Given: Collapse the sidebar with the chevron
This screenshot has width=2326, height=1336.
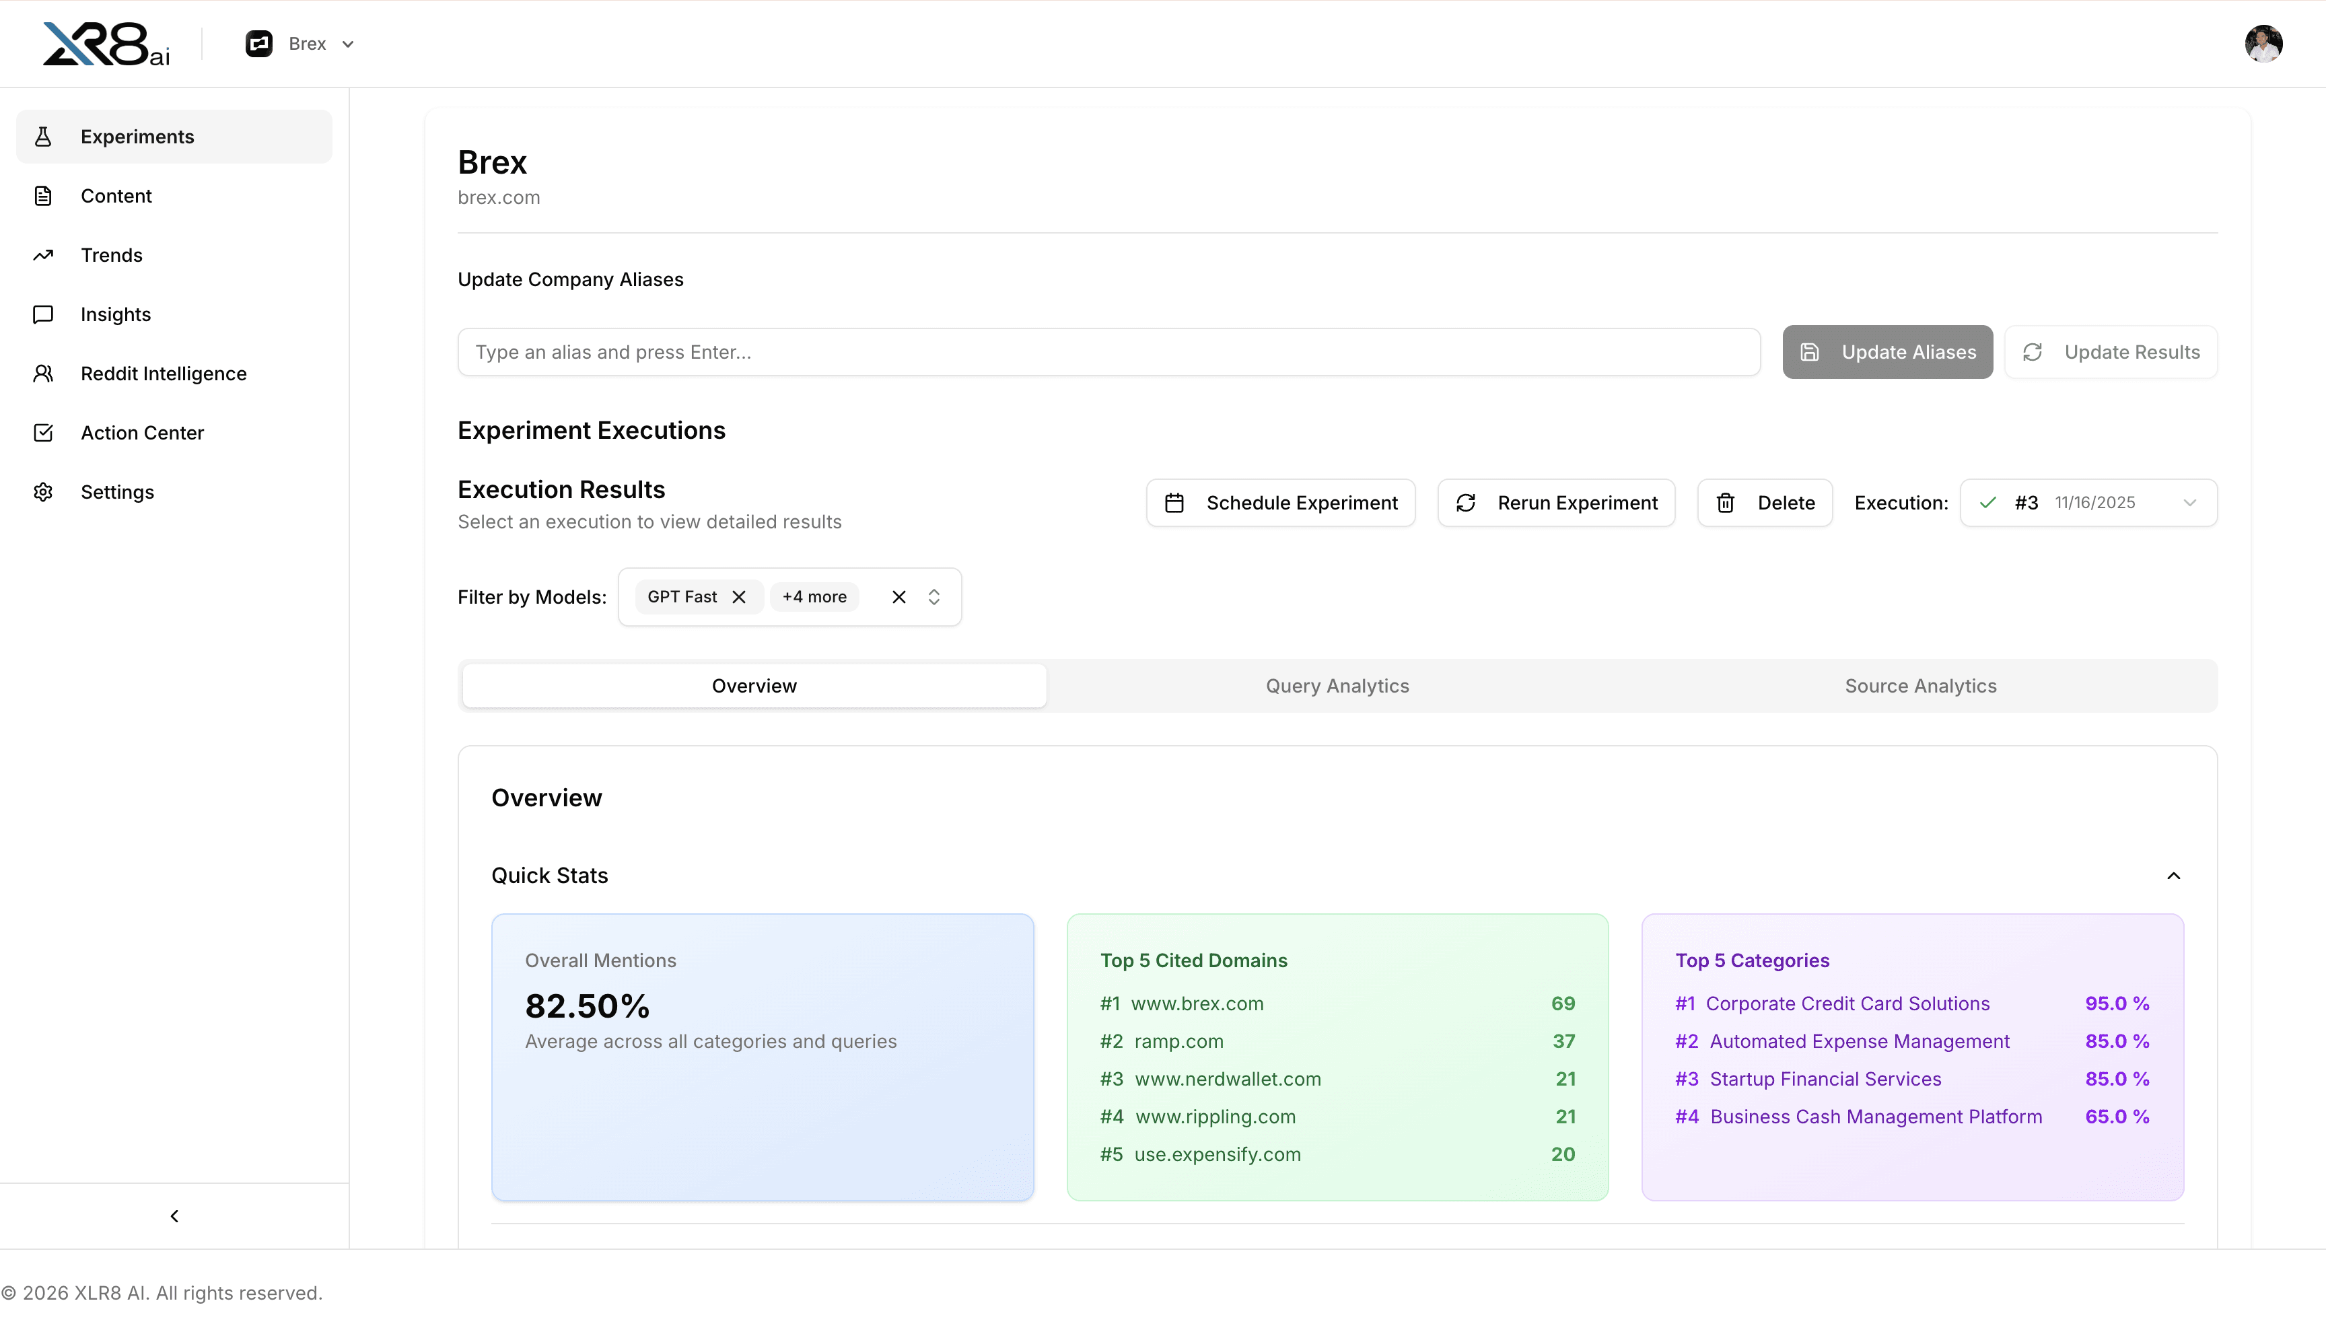Looking at the screenshot, I should pyautogui.click(x=174, y=1216).
